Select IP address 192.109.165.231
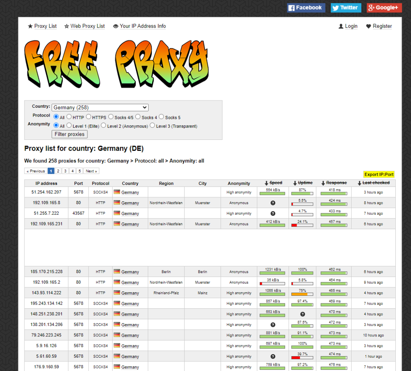Image resolution: width=411 pixels, height=371 pixels. [47, 224]
